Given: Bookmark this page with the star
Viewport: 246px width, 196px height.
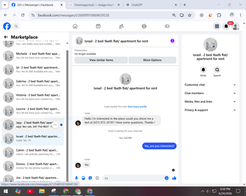Looking at the screenshot, I should click(x=189, y=15).
